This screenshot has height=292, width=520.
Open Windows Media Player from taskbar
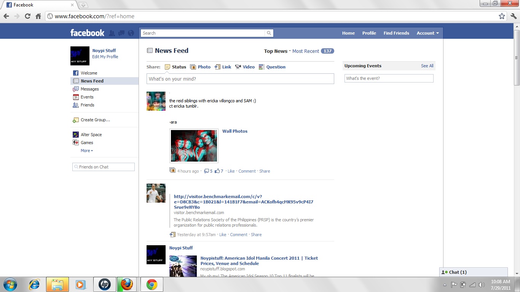[80, 284]
